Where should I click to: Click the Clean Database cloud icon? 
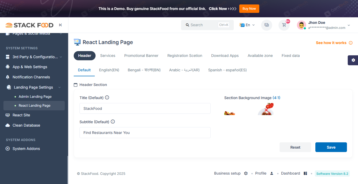8,125
